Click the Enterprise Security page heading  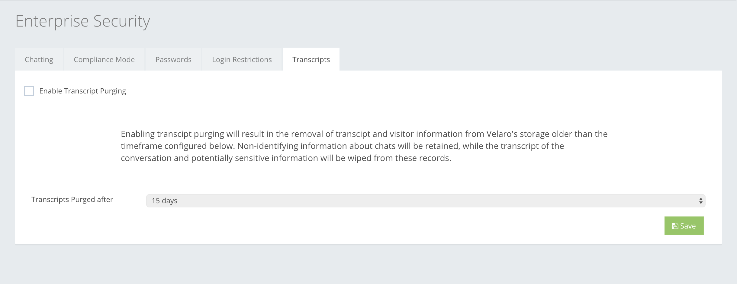tap(82, 21)
